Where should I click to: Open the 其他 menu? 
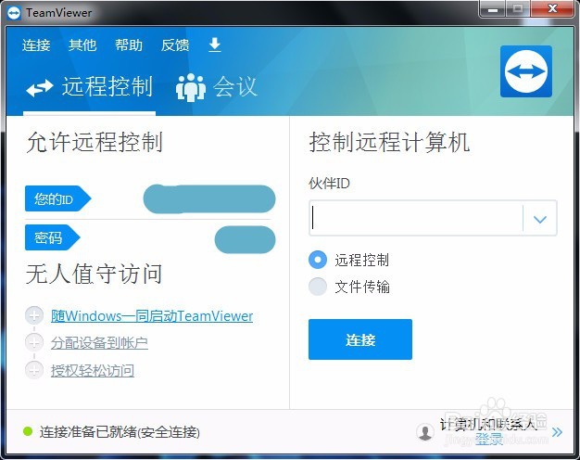coord(82,45)
